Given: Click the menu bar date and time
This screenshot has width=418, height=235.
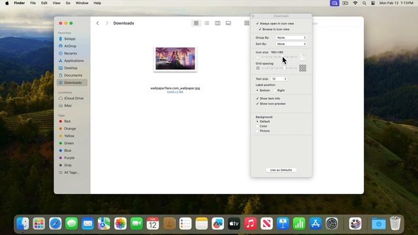Looking at the screenshot, I should coord(396,3).
